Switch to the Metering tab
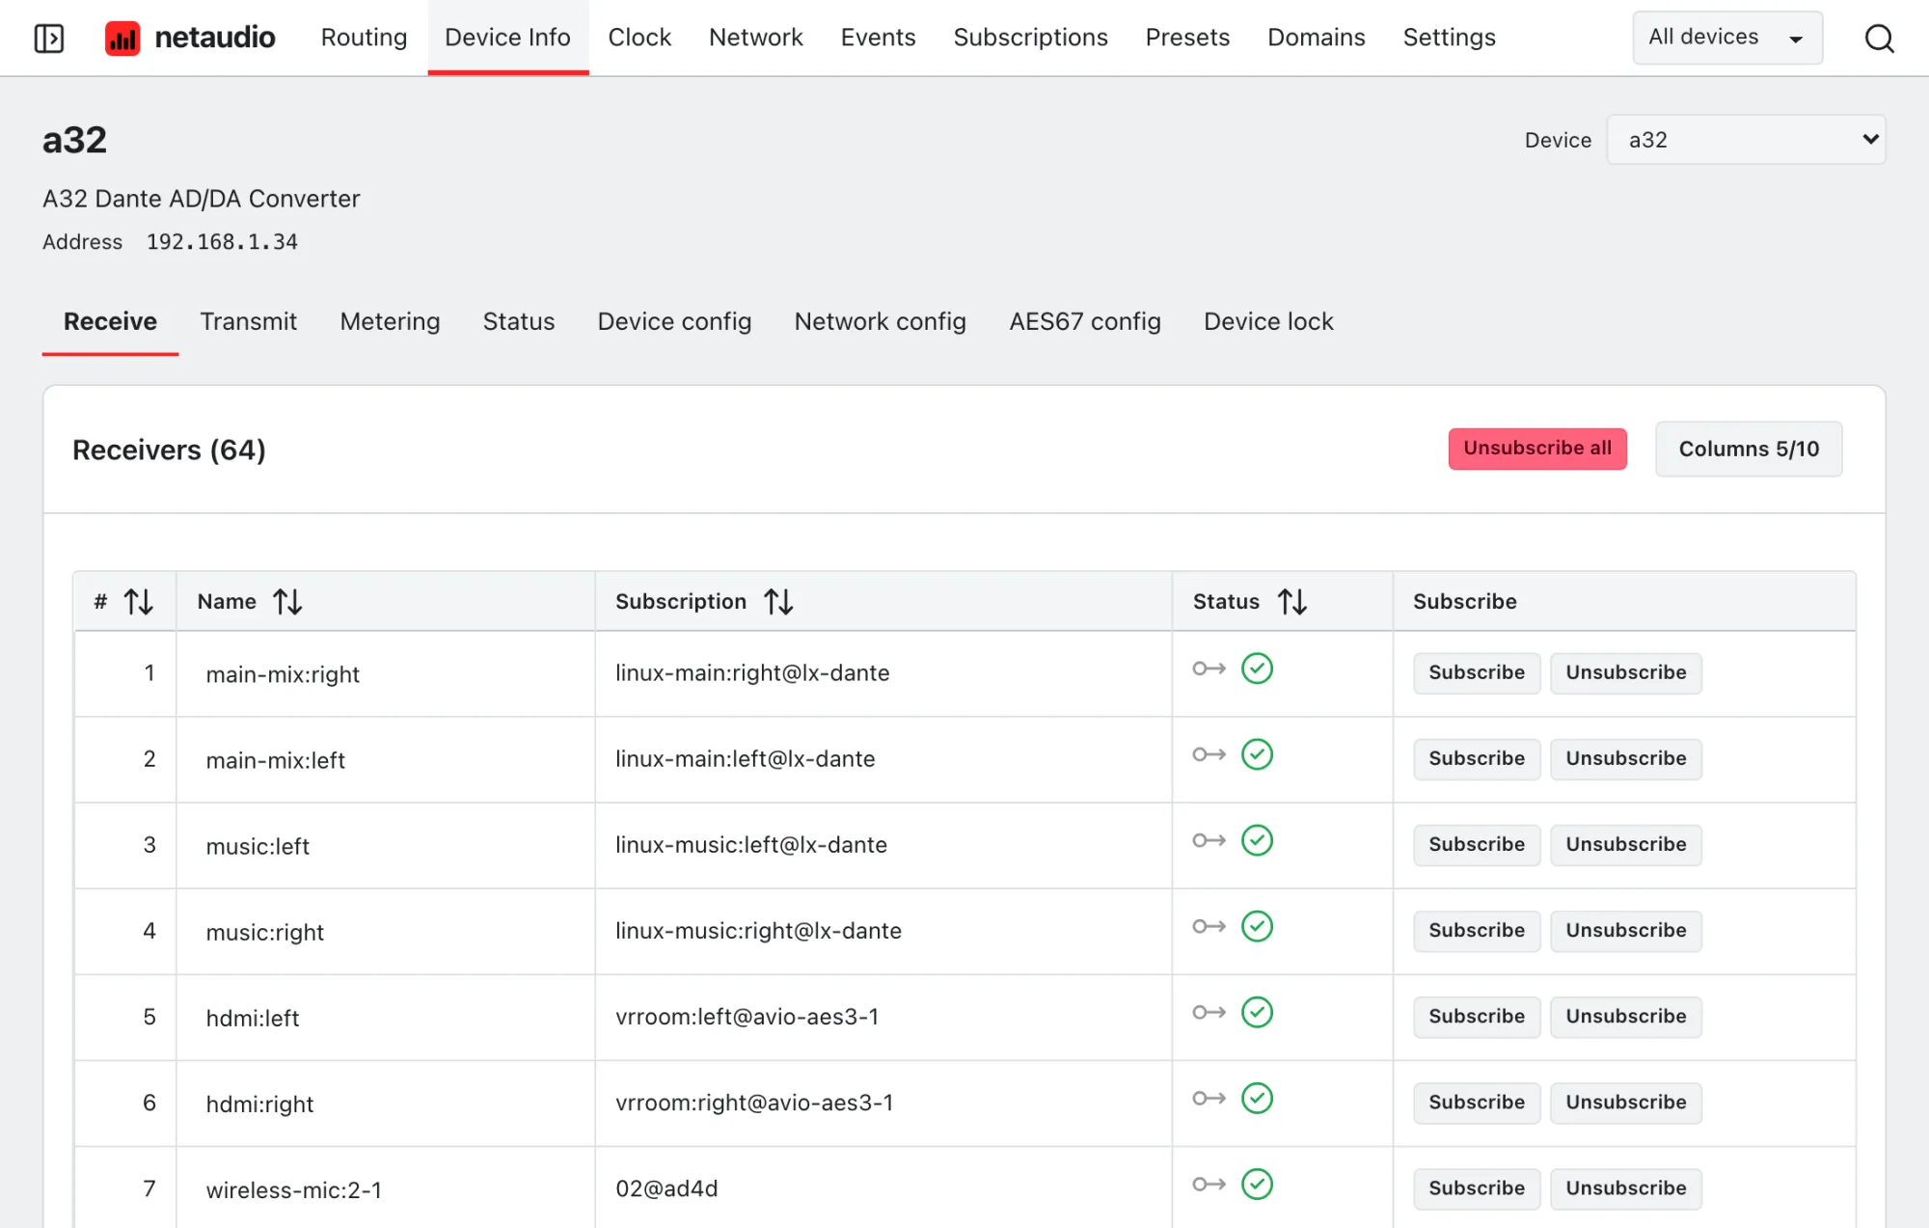This screenshot has height=1228, width=1929. [x=390, y=321]
